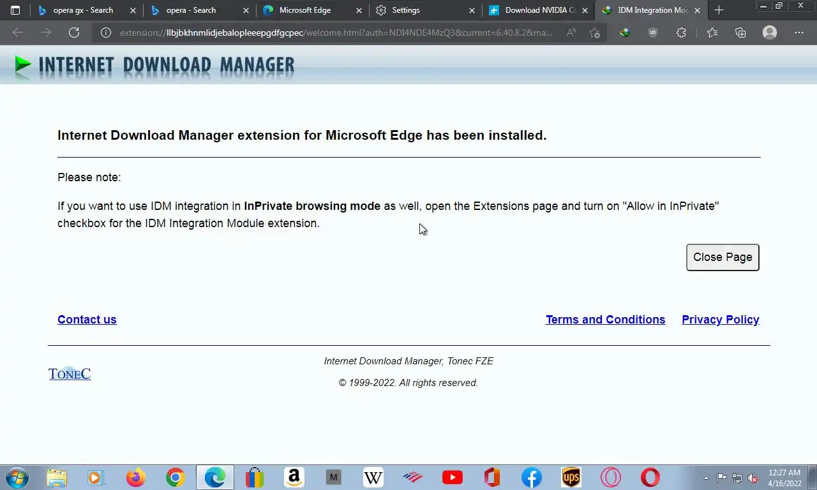Image resolution: width=817 pixels, height=490 pixels.
Task: Open the Action Center flag tray icon
Action: pyautogui.click(x=722, y=478)
